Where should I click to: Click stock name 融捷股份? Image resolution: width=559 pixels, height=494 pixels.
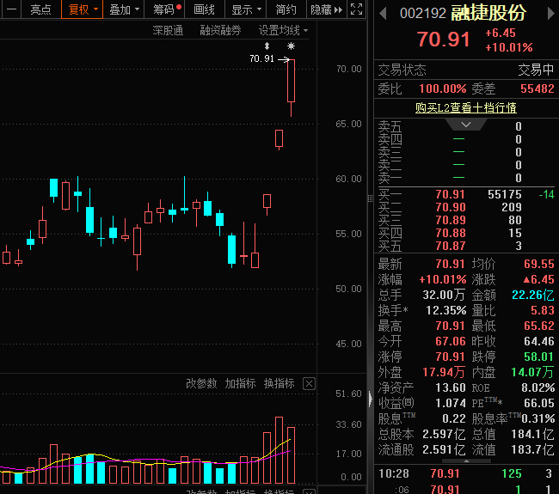click(488, 13)
